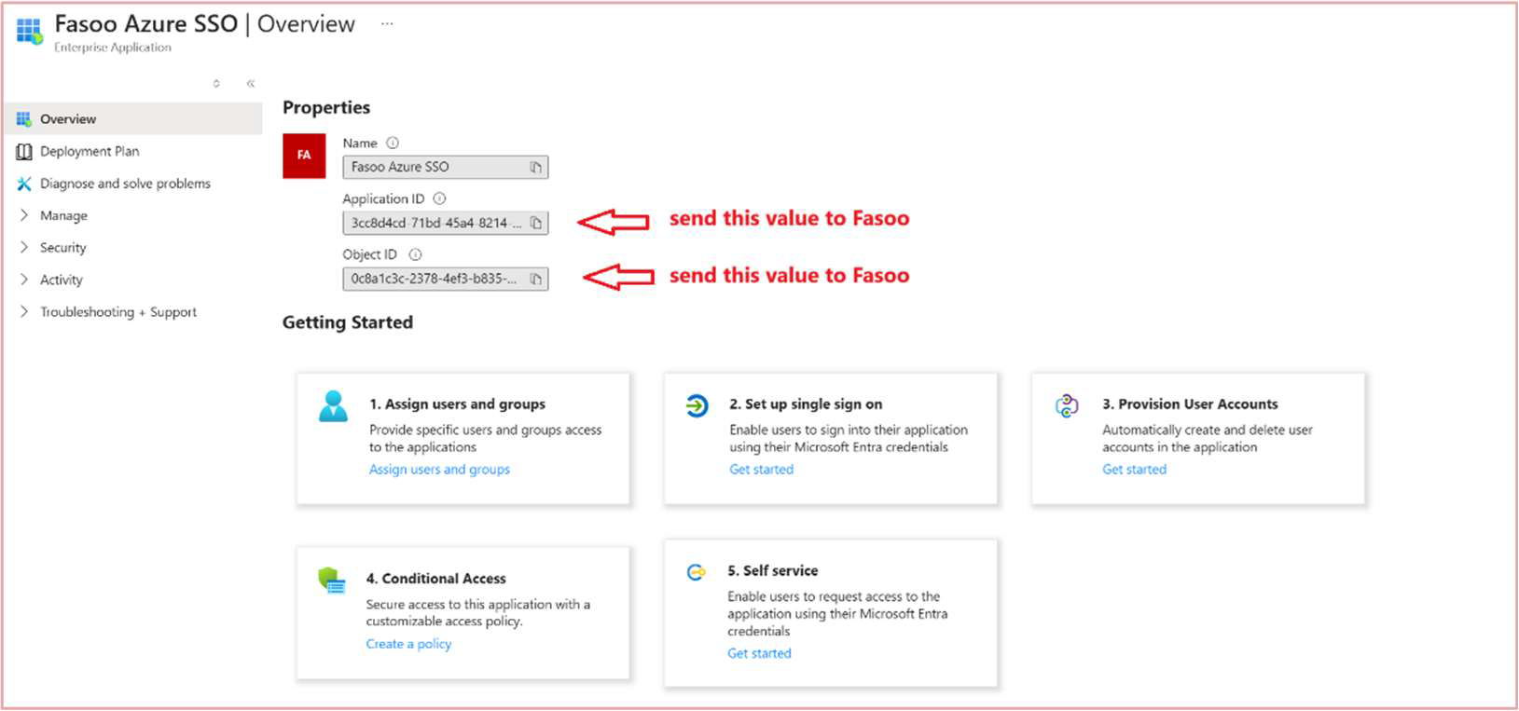Click the 'Fasoo Azure SSO | Overview' page title
The image size is (1519, 711).
[x=205, y=24]
